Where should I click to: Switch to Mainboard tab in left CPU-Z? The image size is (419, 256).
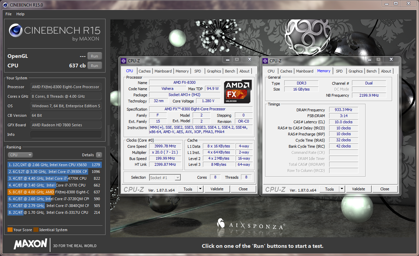(163, 71)
